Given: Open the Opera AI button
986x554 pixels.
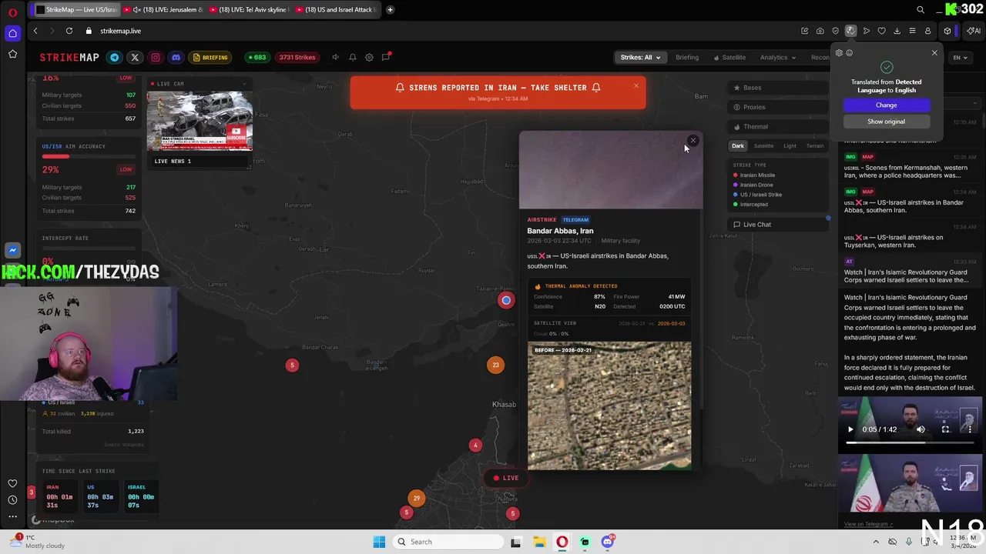Looking at the screenshot, I should click(974, 31).
